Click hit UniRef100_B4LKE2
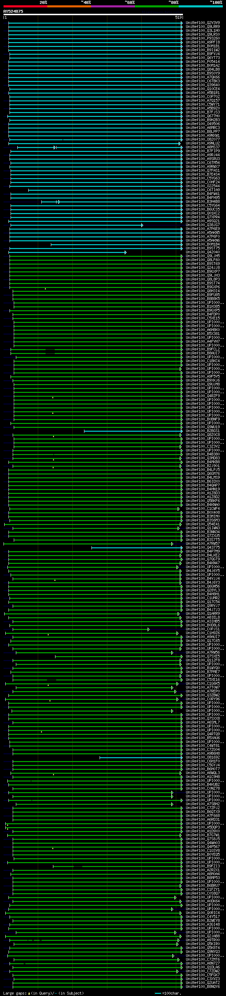This screenshot has width=226, height=996. 203,556
